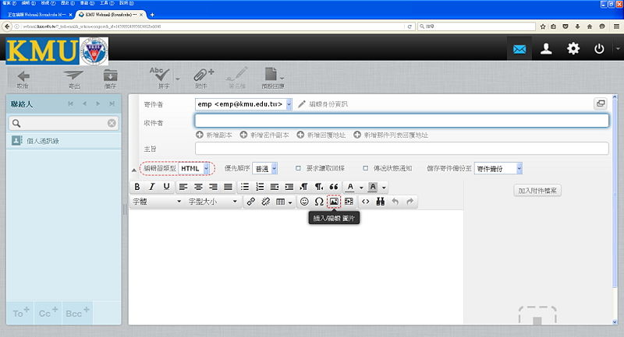The height and width of the screenshot is (337, 624).
Task: Decrease indent in the editor
Action: (x=275, y=187)
